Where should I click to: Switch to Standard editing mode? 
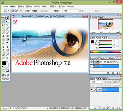tap(3, 71)
